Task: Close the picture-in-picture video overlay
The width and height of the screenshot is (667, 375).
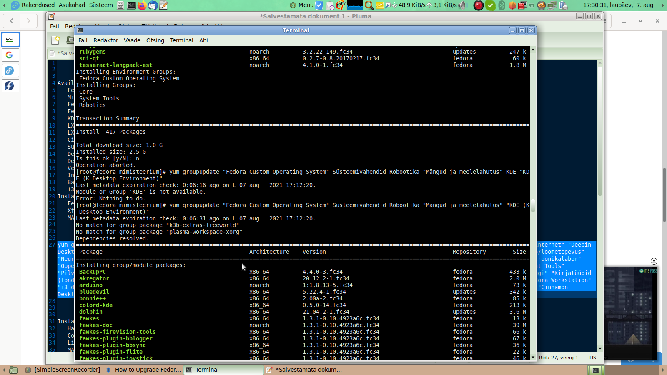Action: 654,261
